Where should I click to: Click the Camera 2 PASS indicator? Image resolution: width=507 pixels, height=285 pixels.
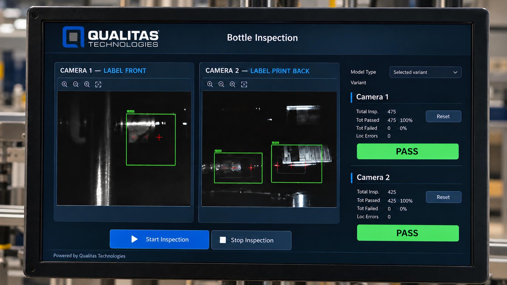408,233
